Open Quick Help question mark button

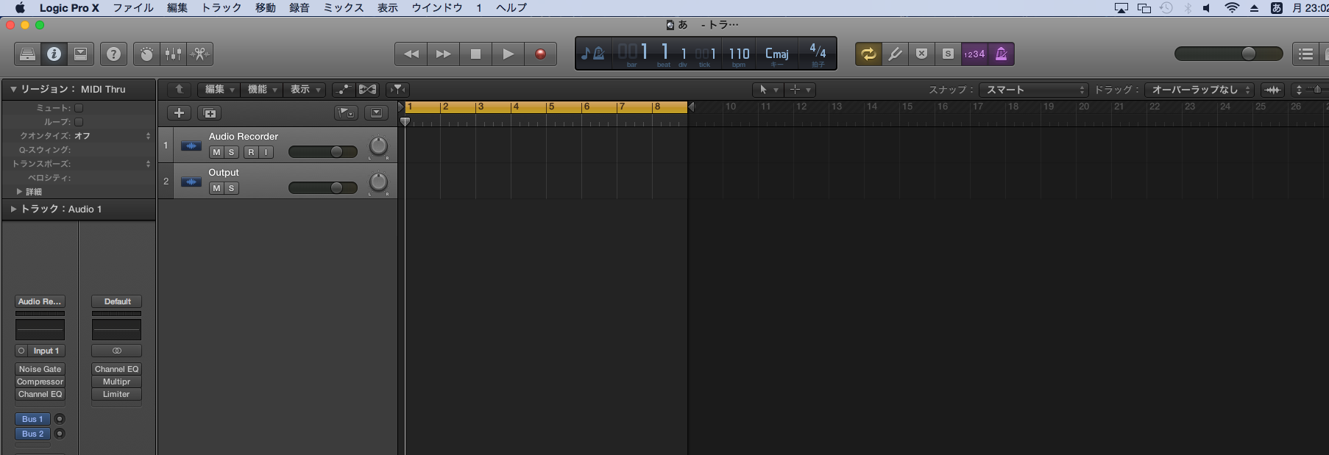pos(113,54)
